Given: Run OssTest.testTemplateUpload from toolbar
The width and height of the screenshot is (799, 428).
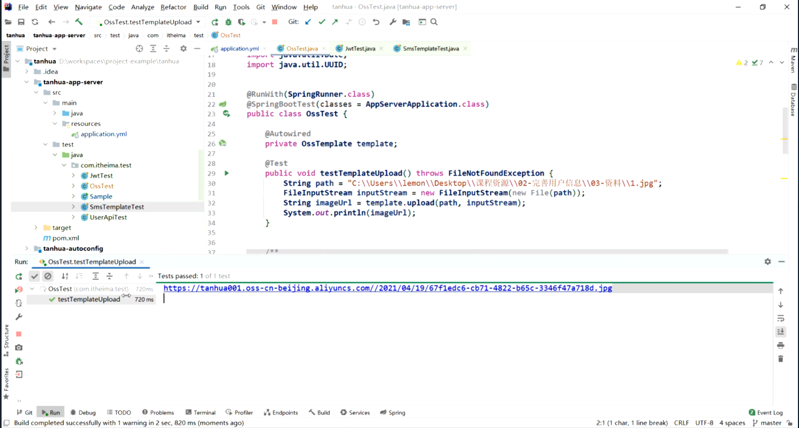Looking at the screenshot, I should tap(215, 22).
